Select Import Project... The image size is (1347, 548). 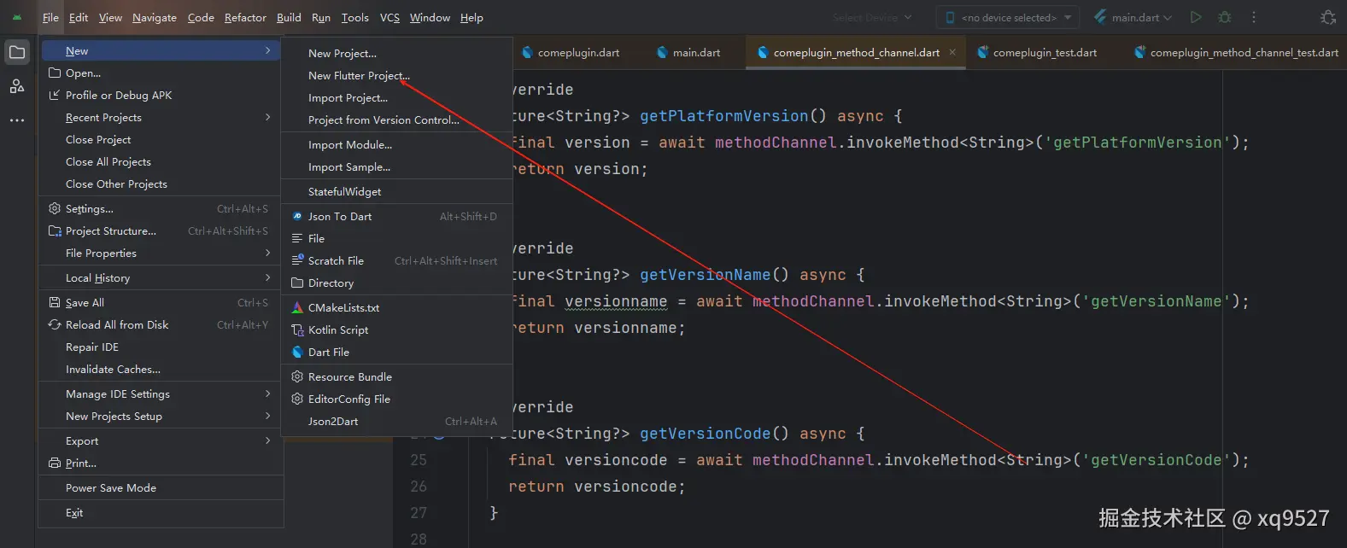pyautogui.click(x=396, y=97)
